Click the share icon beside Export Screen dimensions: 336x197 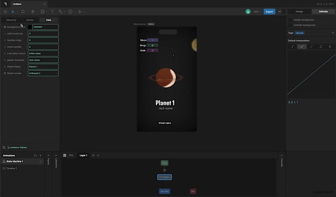point(279,12)
